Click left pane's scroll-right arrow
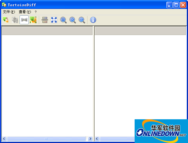This screenshot has height=143, width=188. coord(90,139)
